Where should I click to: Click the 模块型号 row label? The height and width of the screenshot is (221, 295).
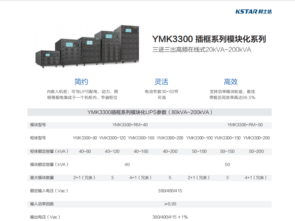[38, 125]
